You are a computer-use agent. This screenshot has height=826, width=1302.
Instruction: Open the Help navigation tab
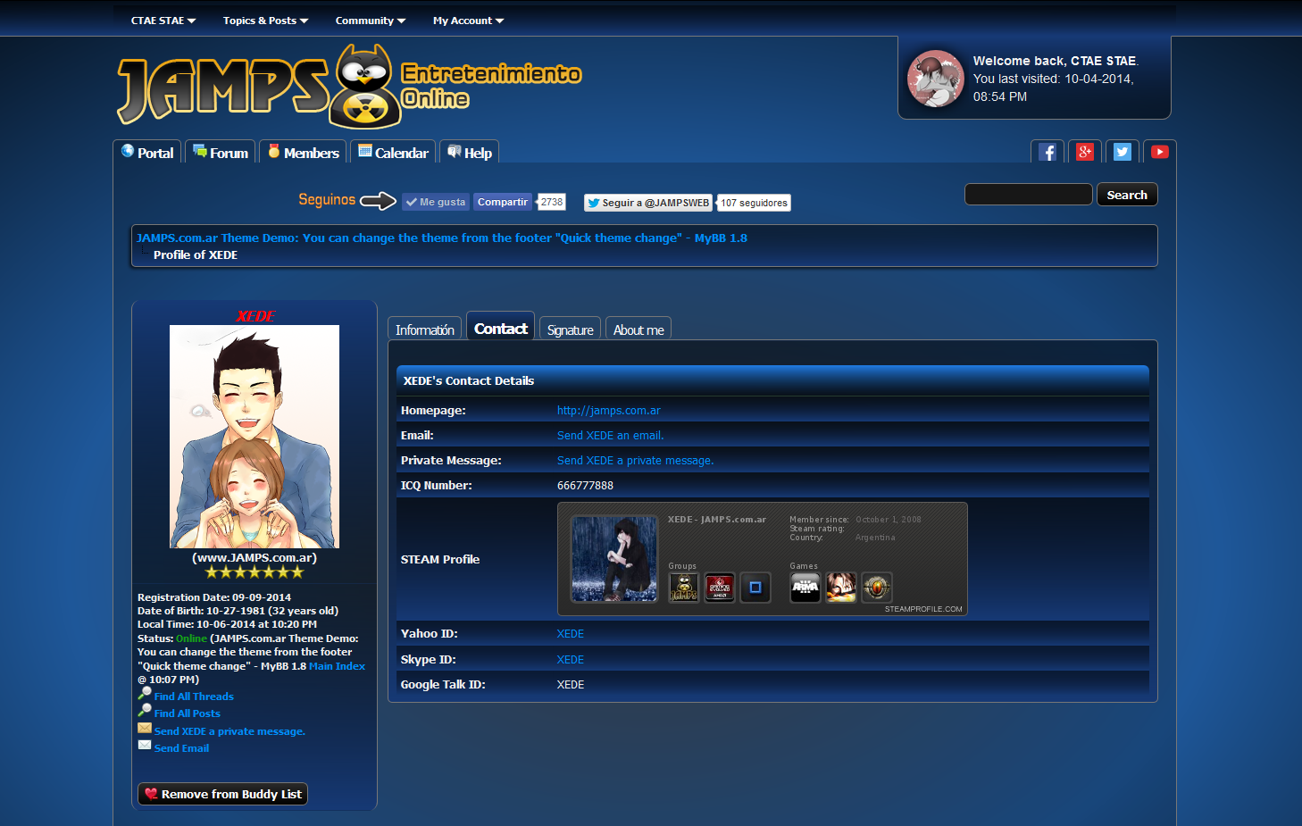point(470,153)
